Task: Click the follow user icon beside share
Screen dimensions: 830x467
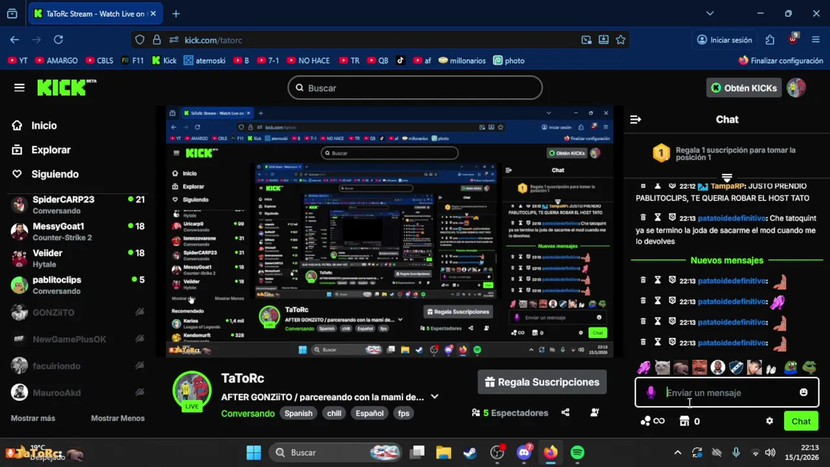Action: pos(595,413)
